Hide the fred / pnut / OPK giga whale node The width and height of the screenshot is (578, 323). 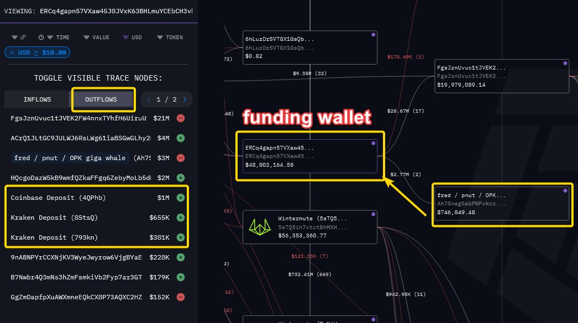(181, 158)
